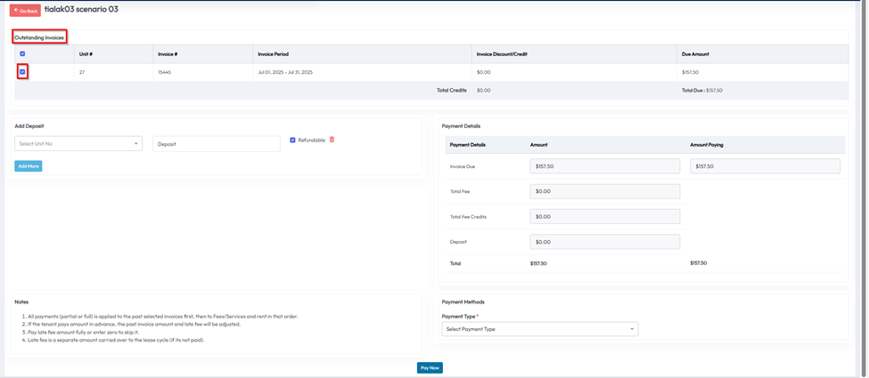Toggle the select-all invoices header checkbox

22,54
